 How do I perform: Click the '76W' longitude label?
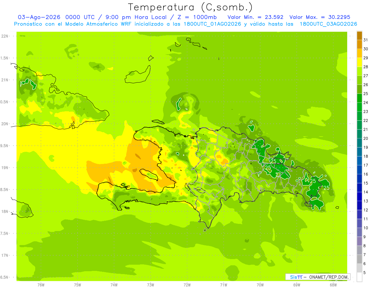click(41, 285)
